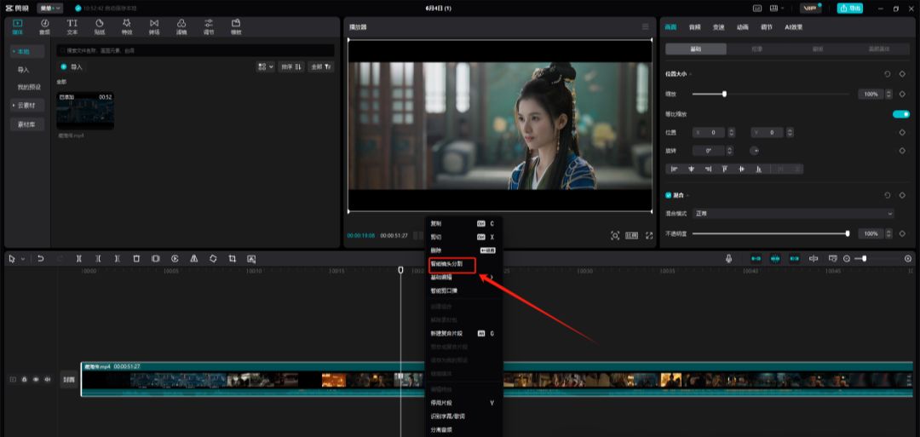The width and height of the screenshot is (920, 437).
Task: Open the 菜单 menu dropdown
Action: pyautogui.click(x=50, y=9)
